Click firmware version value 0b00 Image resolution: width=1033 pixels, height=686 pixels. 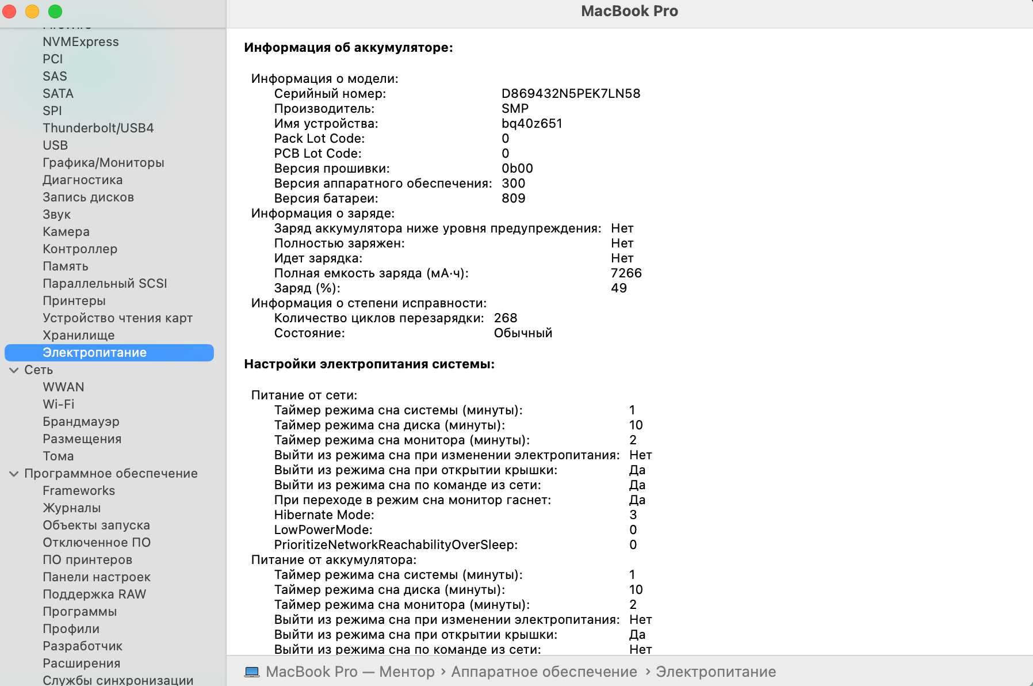517,169
